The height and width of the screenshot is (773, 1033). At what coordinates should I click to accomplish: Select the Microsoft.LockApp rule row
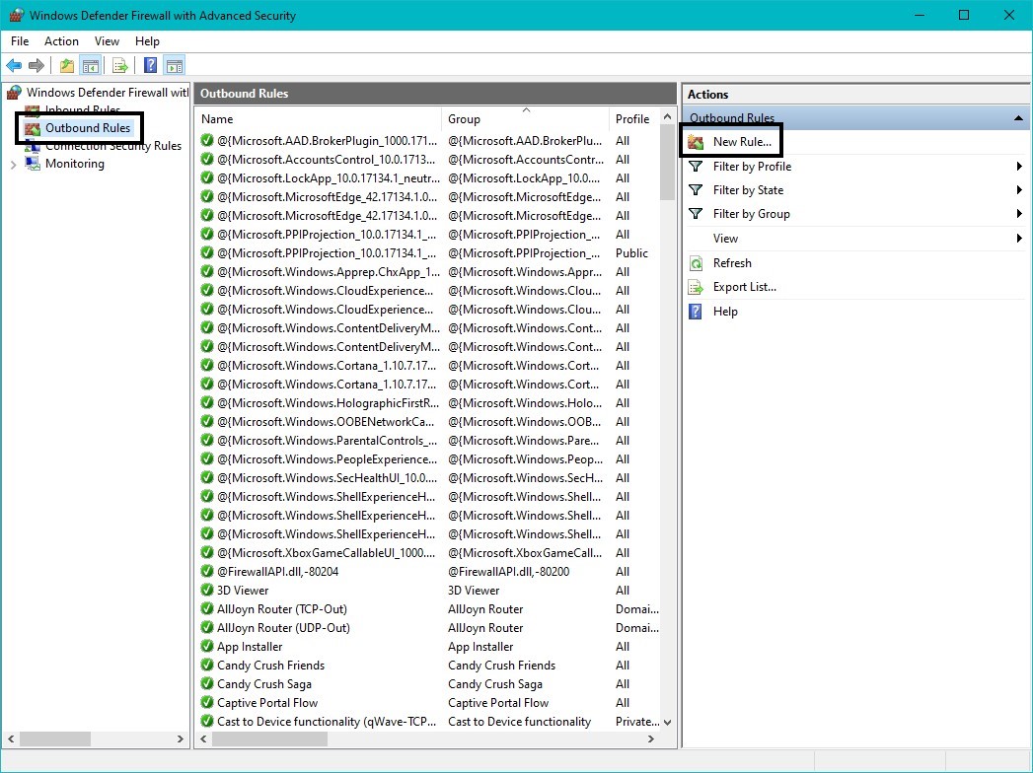click(428, 177)
